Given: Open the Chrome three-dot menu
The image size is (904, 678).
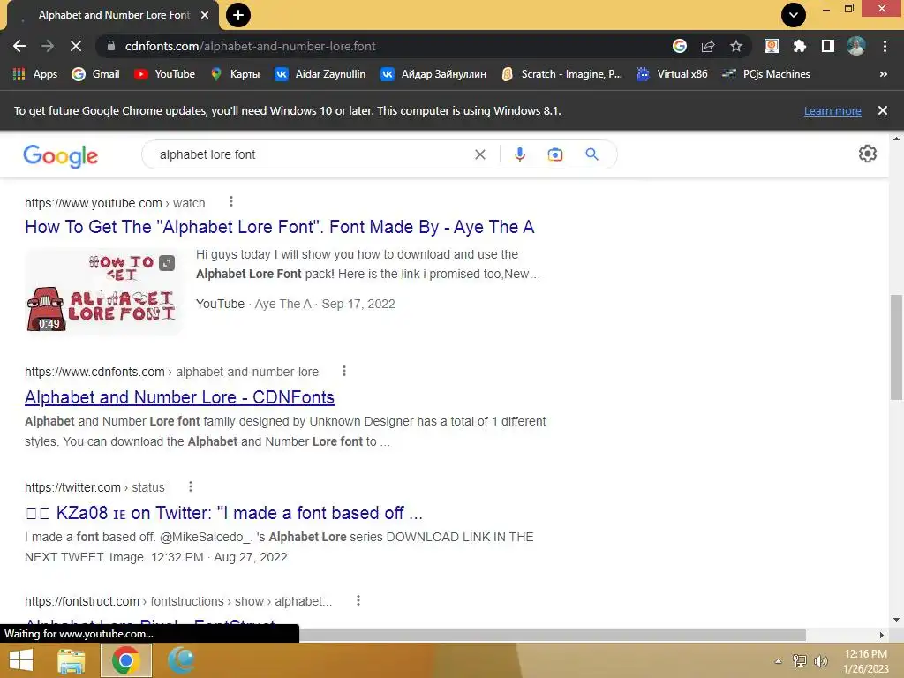Looking at the screenshot, I should [885, 46].
